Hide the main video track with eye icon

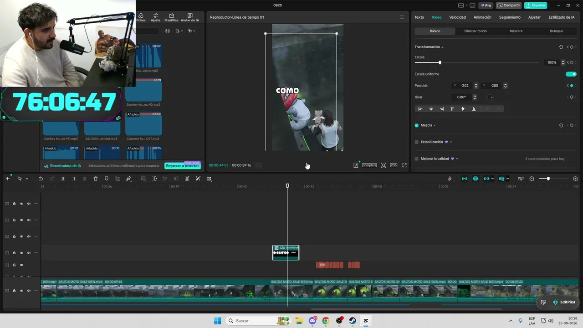coord(21,291)
